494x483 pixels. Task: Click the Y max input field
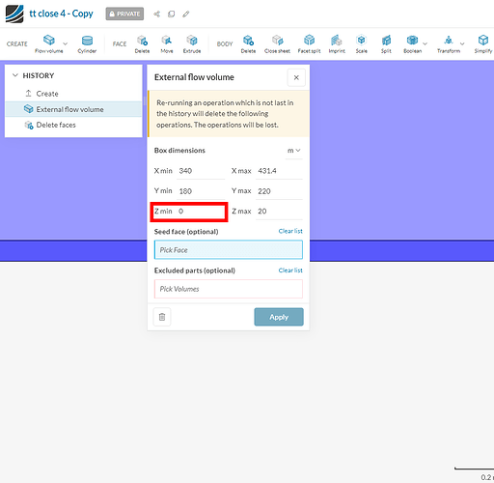pyautogui.click(x=279, y=191)
